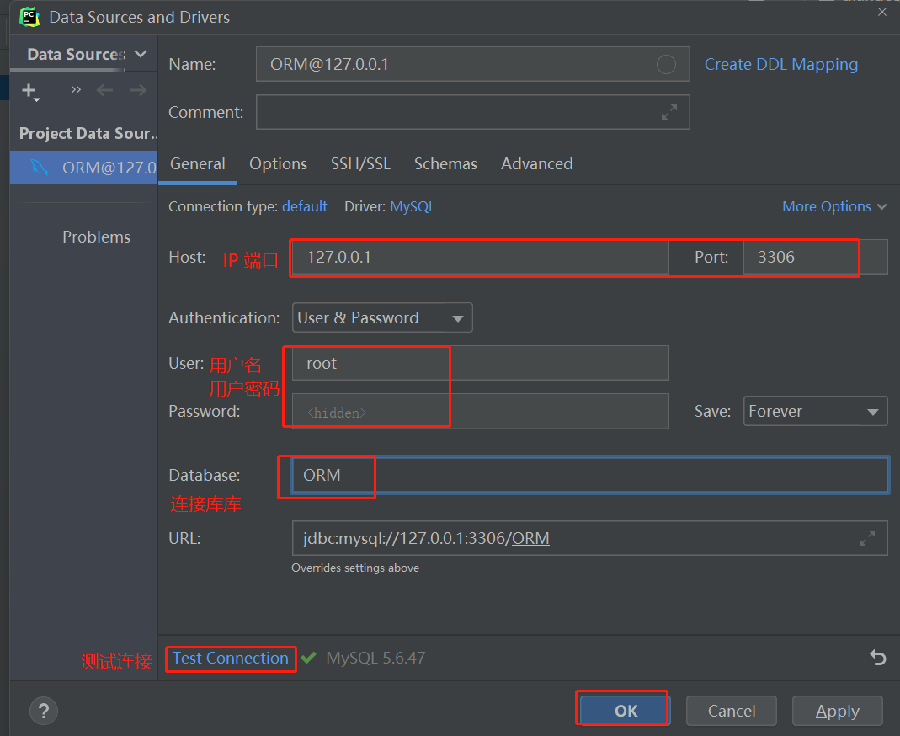Click the PyCharm logo in the title bar
900x736 pixels.
pos(29,17)
